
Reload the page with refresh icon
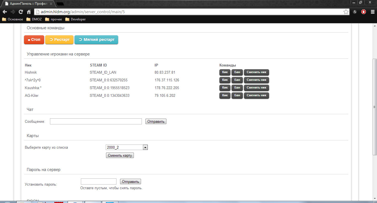[x=21, y=12]
